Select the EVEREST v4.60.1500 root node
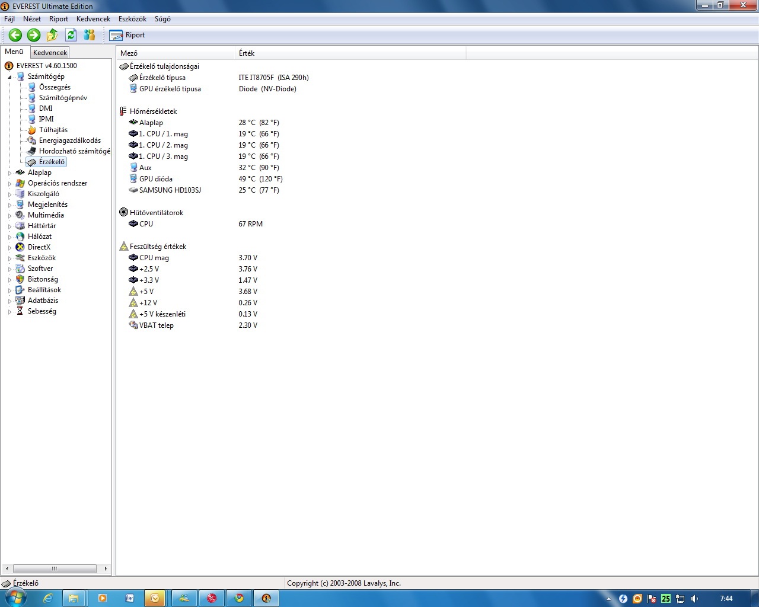The image size is (759, 607). (x=46, y=66)
